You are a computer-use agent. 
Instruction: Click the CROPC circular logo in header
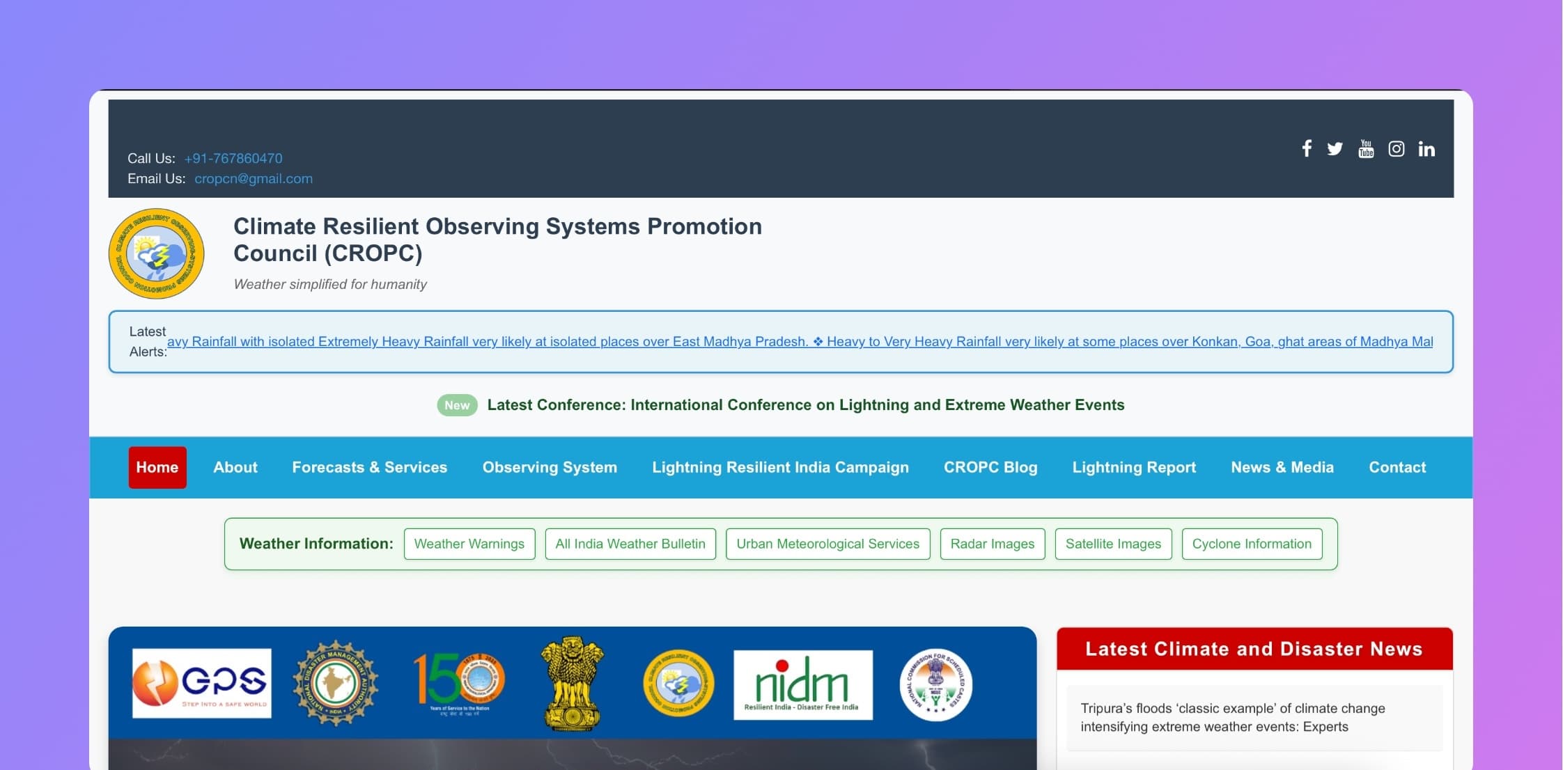tap(156, 253)
